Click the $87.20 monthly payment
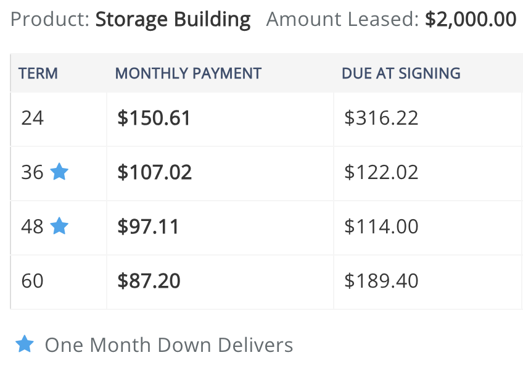The height and width of the screenshot is (384, 523). tap(149, 281)
